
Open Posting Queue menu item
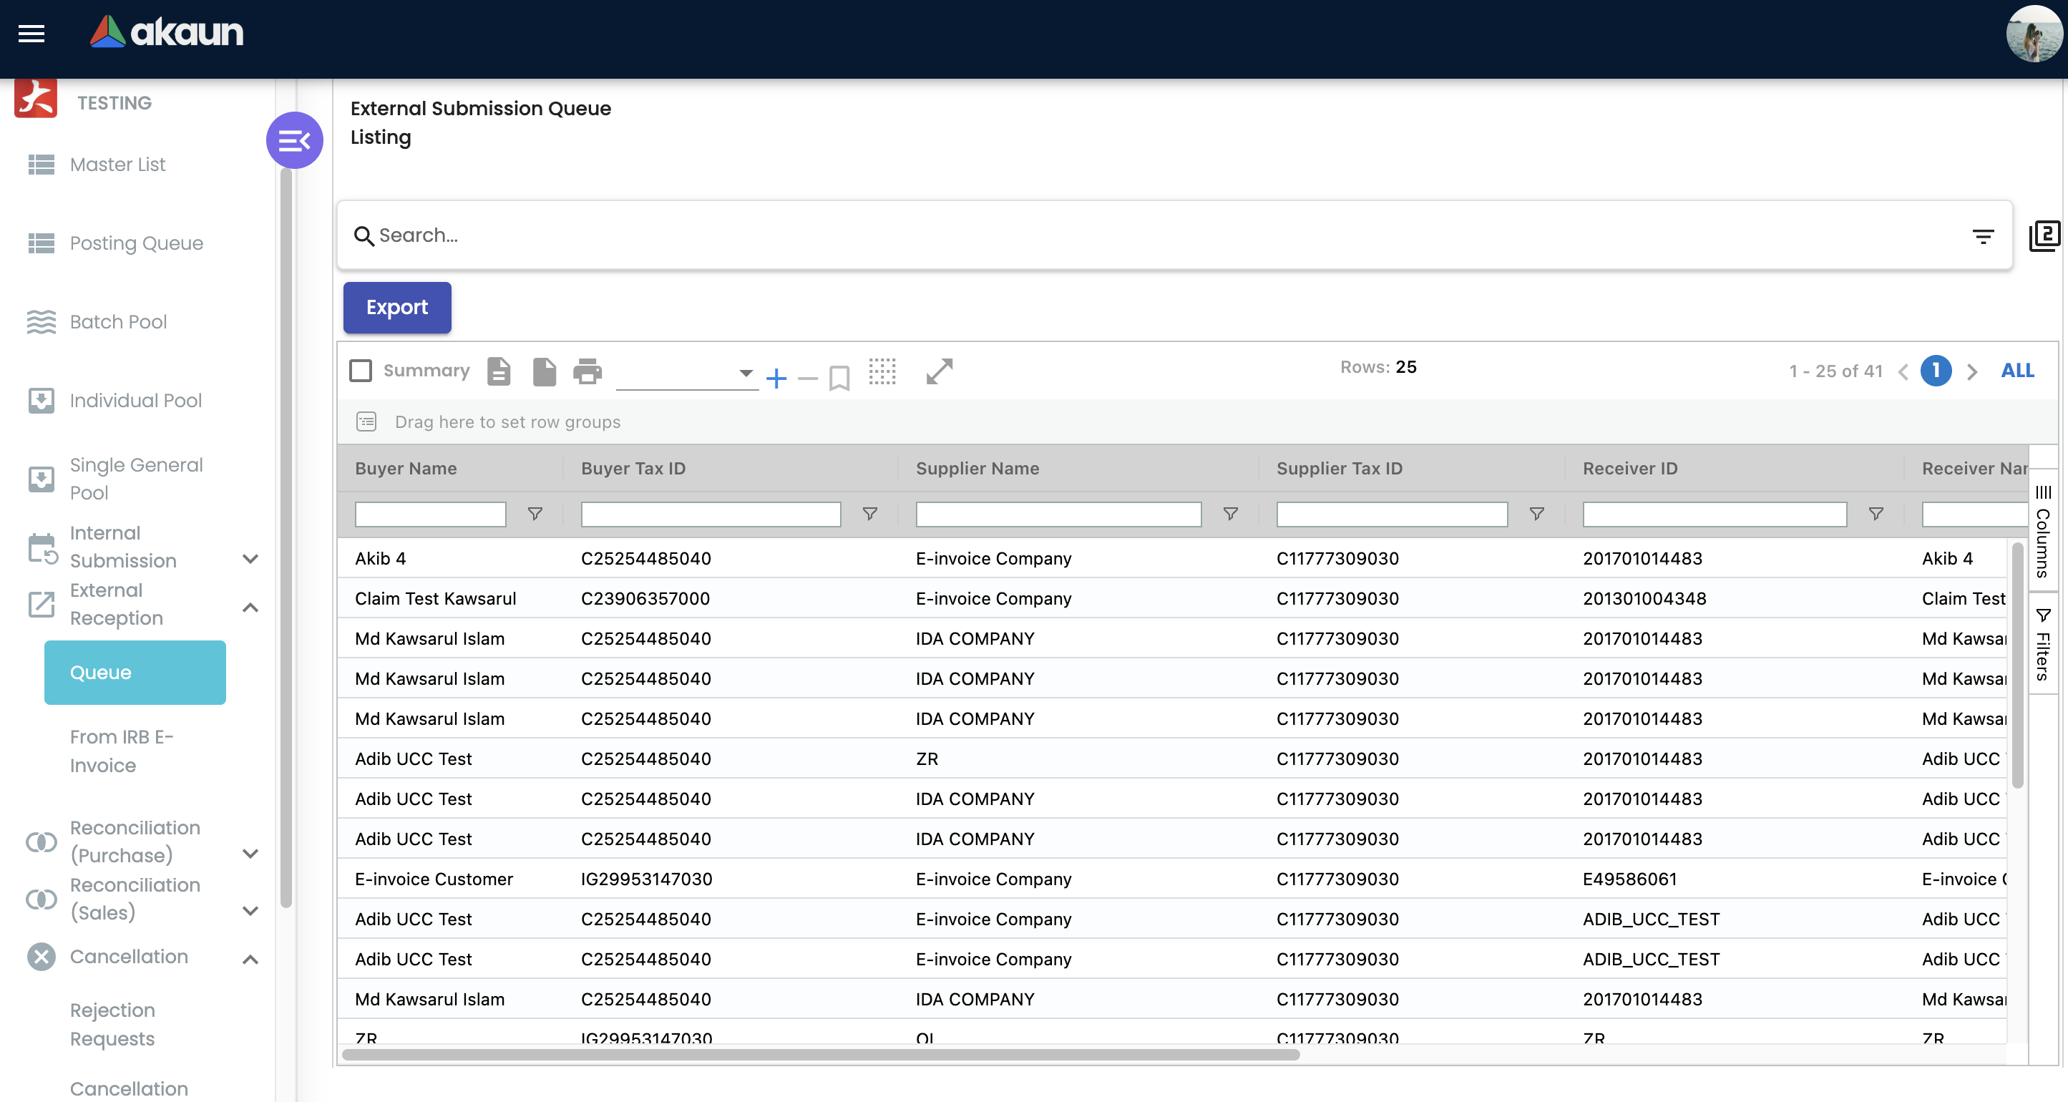click(137, 243)
